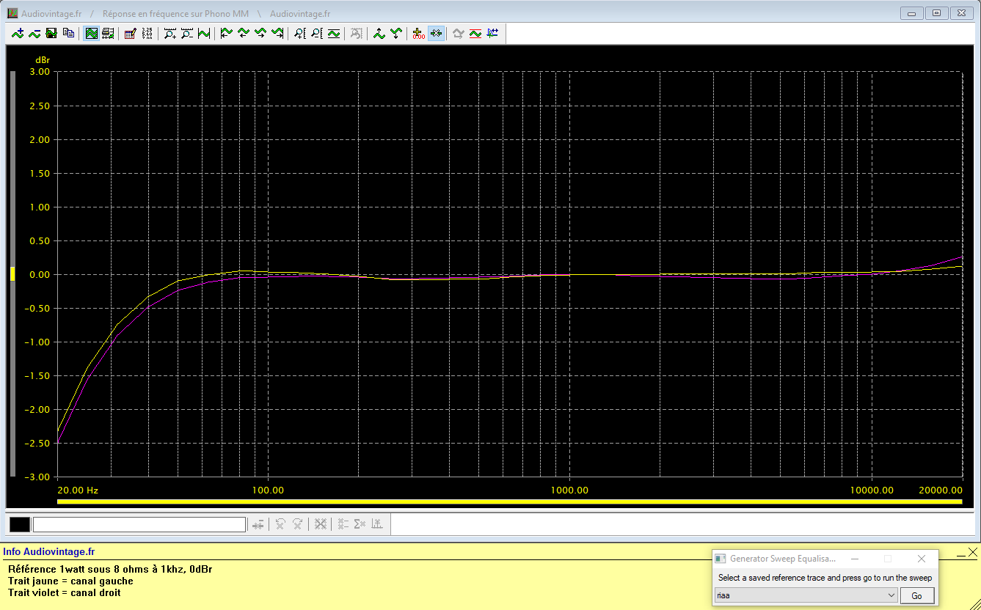This screenshot has width=981, height=610.
Task: Click the greyed delete-all crosses icon
Action: 321,524
